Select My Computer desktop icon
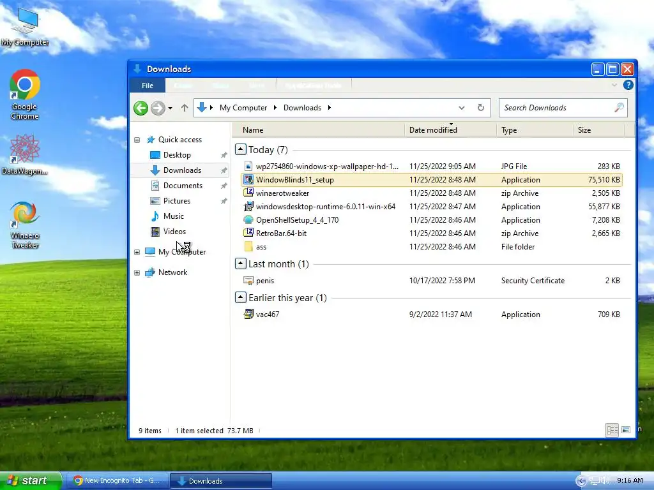The height and width of the screenshot is (490, 654). pos(25,27)
